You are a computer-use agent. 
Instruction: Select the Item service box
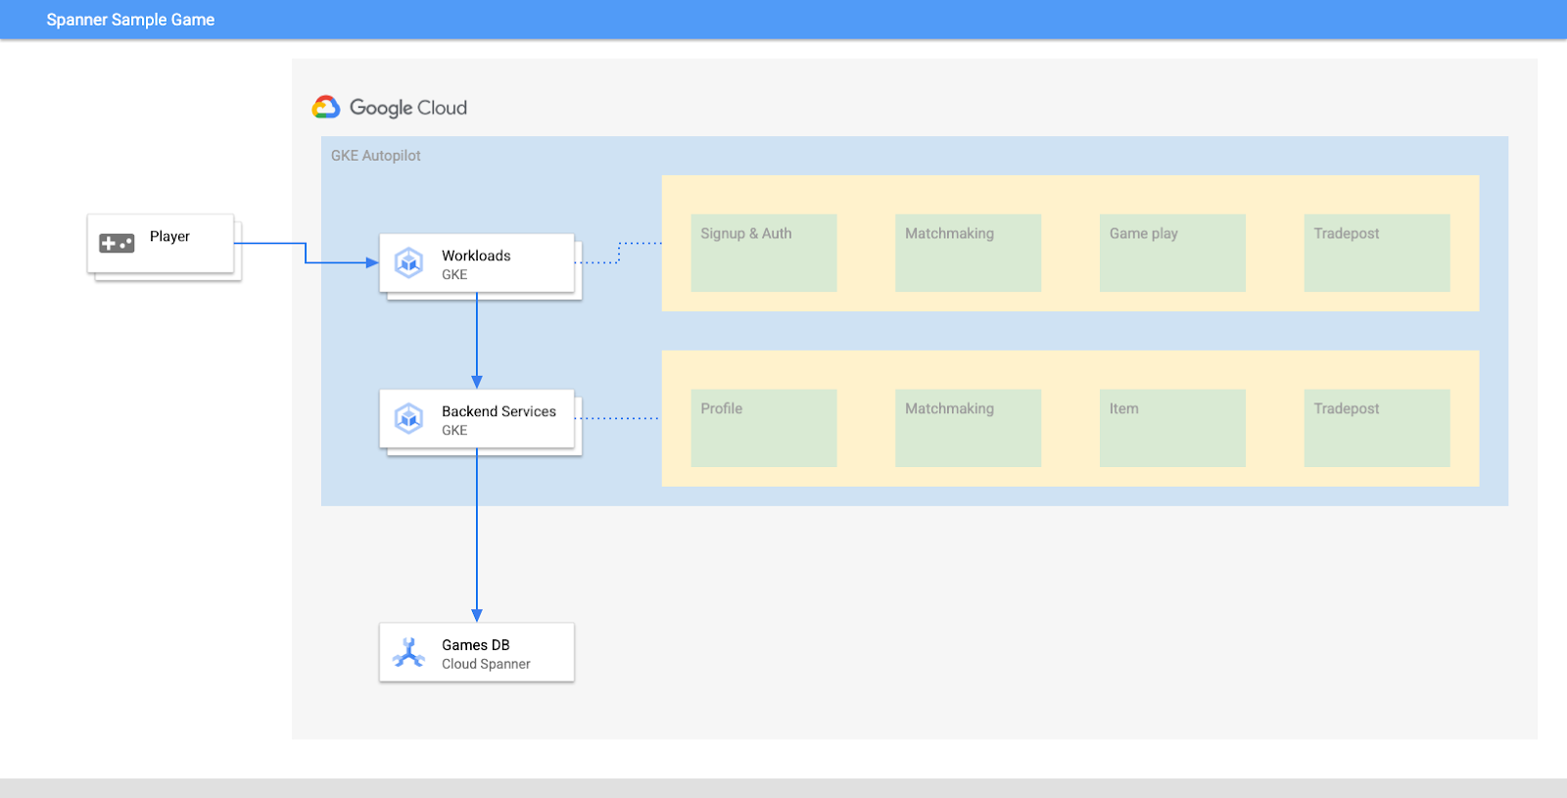[x=1171, y=428]
